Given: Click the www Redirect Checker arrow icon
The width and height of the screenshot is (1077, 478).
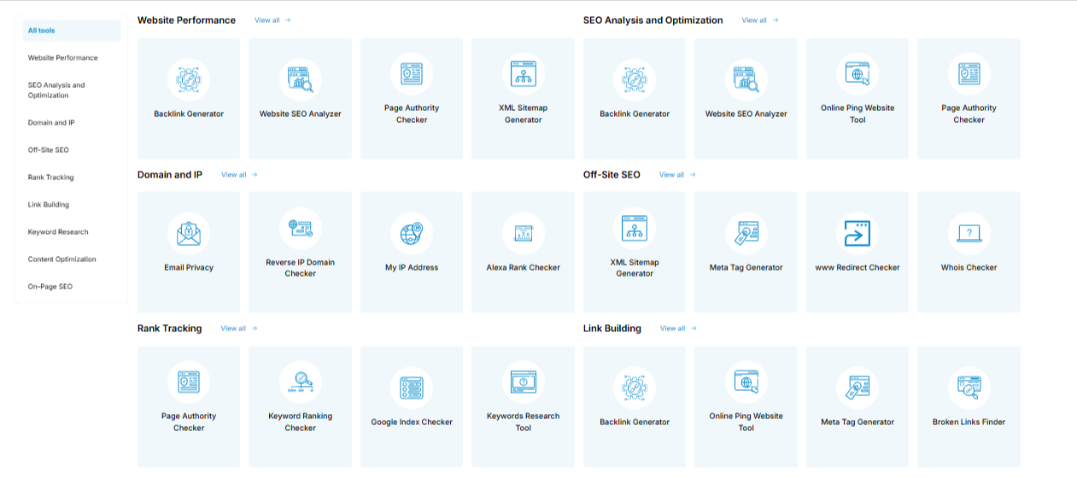Looking at the screenshot, I should pos(858,234).
